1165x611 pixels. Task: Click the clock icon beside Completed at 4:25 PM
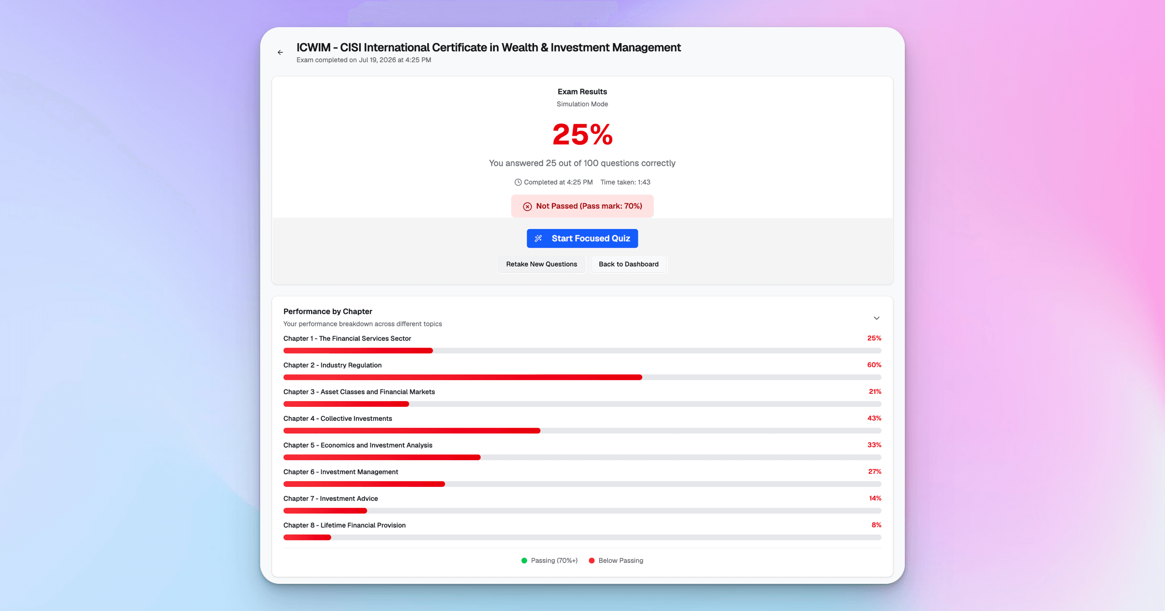click(x=518, y=182)
